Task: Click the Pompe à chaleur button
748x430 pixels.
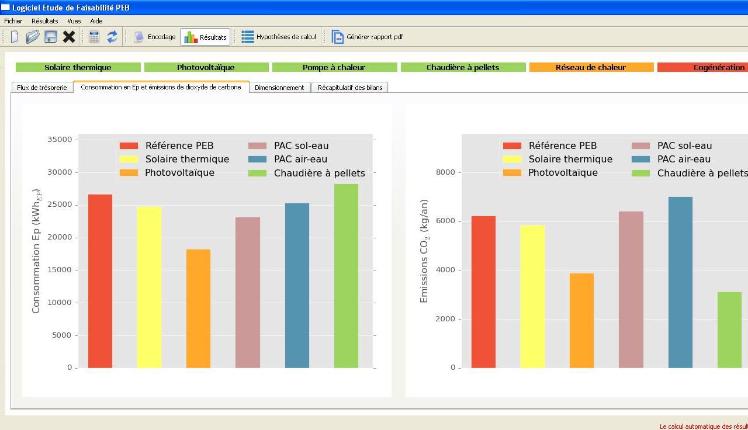Action: tap(335, 67)
